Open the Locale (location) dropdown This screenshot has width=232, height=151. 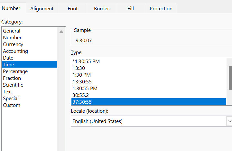point(151,121)
